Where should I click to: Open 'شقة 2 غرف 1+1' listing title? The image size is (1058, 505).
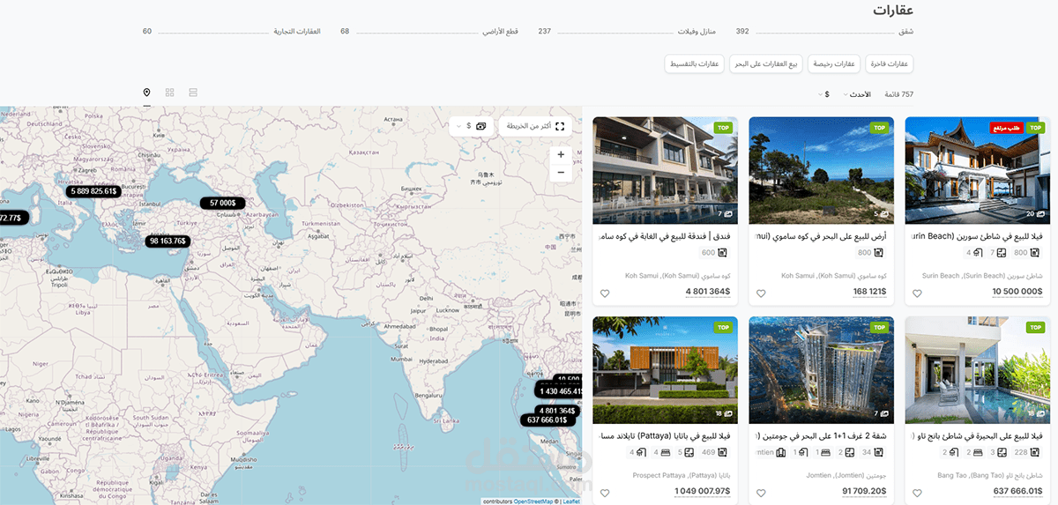coord(821,436)
